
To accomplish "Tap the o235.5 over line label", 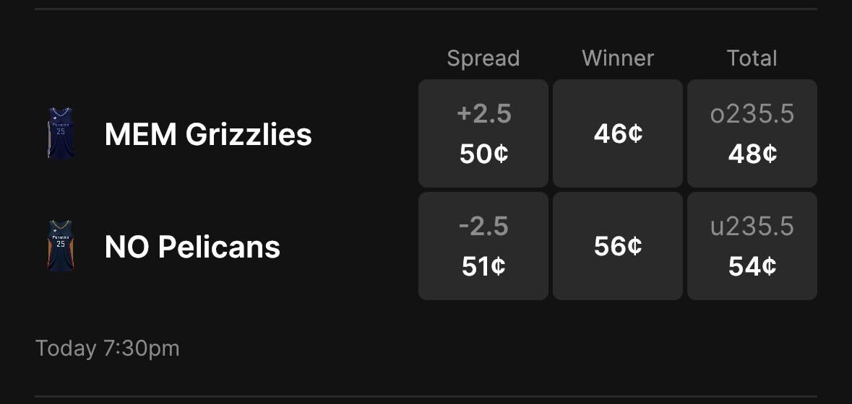I will click(752, 113).
